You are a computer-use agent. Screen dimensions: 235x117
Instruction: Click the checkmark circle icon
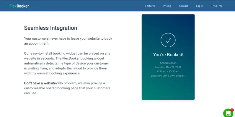click(x=168, y=40)
